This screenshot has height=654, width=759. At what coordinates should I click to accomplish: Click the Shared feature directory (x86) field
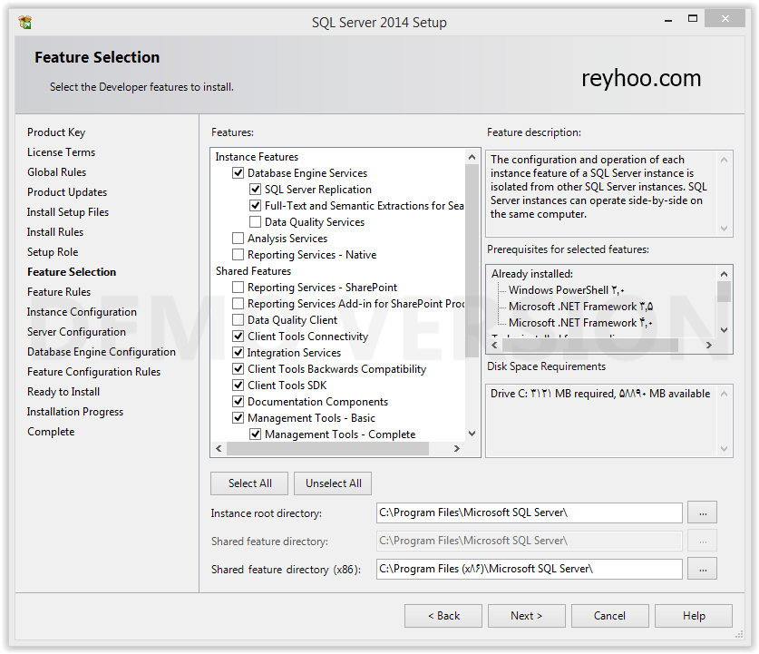pos(529,570)
